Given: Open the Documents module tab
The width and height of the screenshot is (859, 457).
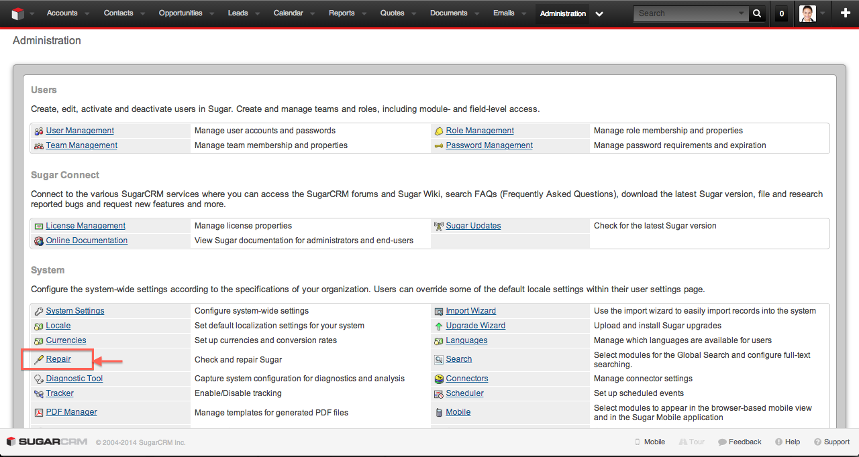Looking at the screenshot, I should tap(449, 13).
